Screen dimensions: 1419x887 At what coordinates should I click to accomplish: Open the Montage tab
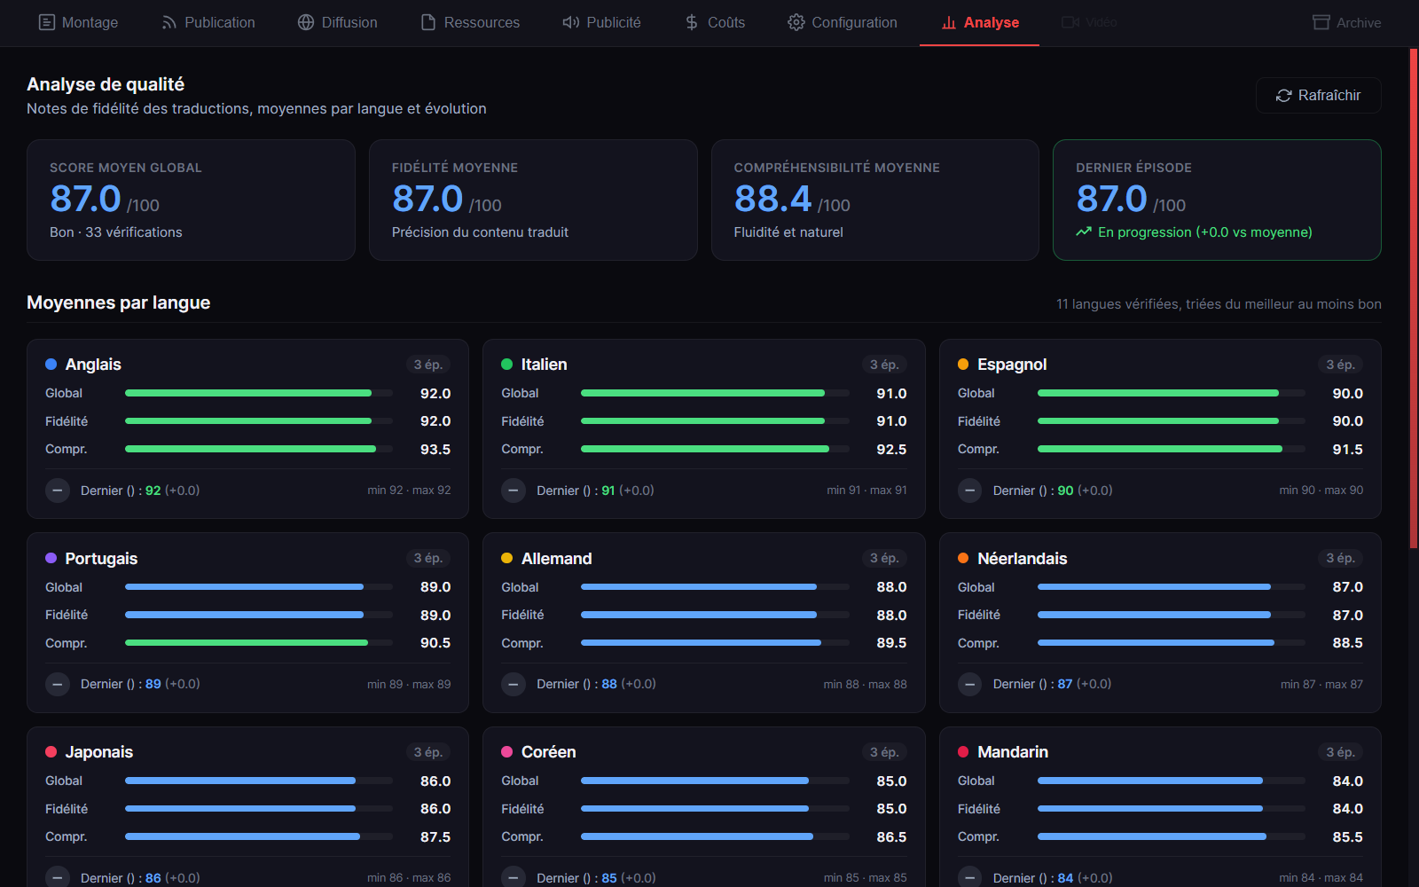click(78, 22)
